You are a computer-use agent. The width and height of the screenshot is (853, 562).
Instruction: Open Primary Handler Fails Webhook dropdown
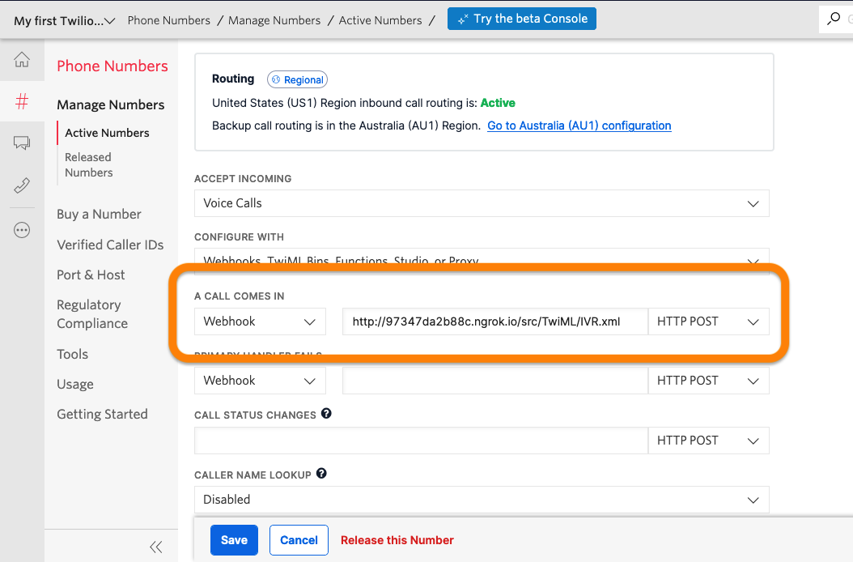tap(260, 380)
